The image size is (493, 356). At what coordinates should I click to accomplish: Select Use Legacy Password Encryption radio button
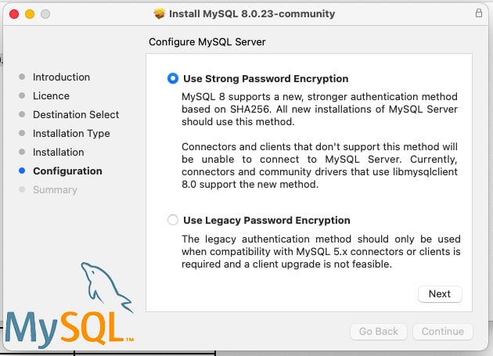173,221
